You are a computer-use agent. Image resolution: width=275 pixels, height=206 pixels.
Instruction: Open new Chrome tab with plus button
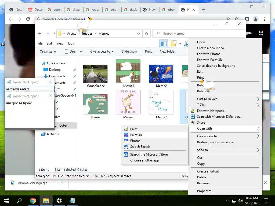[x=204, y=10]
